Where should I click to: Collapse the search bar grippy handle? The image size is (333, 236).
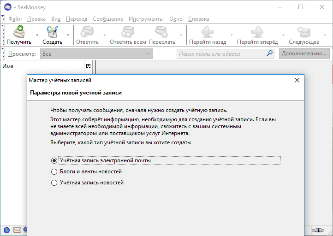click(x=3, y=53)
